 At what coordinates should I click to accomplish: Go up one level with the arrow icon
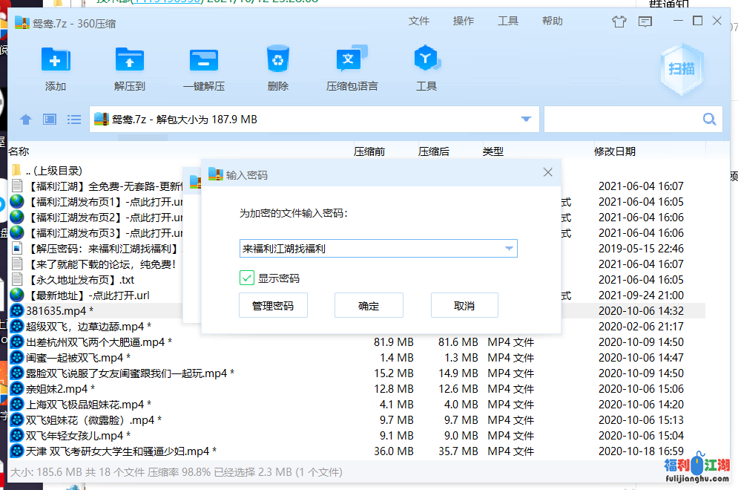tap(26, 120)
